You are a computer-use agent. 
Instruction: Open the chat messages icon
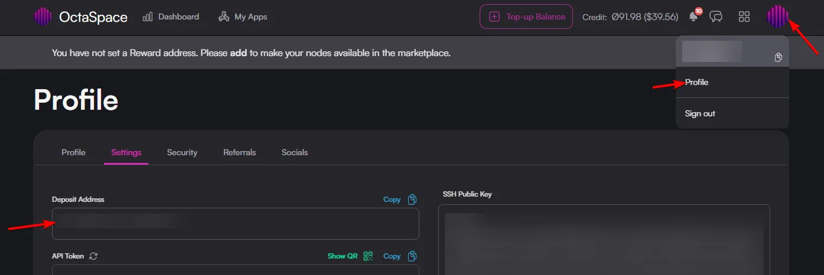pyautogui.click(x=716, y=17)
